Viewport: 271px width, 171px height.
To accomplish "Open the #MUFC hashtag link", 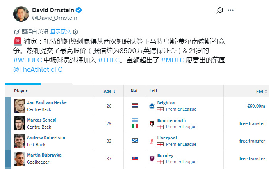I will [173, 60].
